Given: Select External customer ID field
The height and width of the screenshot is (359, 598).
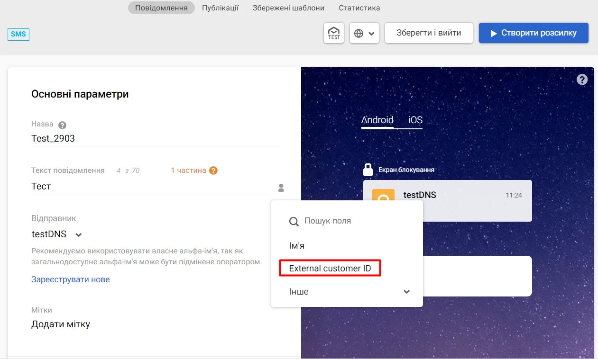Looking at the screenshot, I should [x=330, y=269].
